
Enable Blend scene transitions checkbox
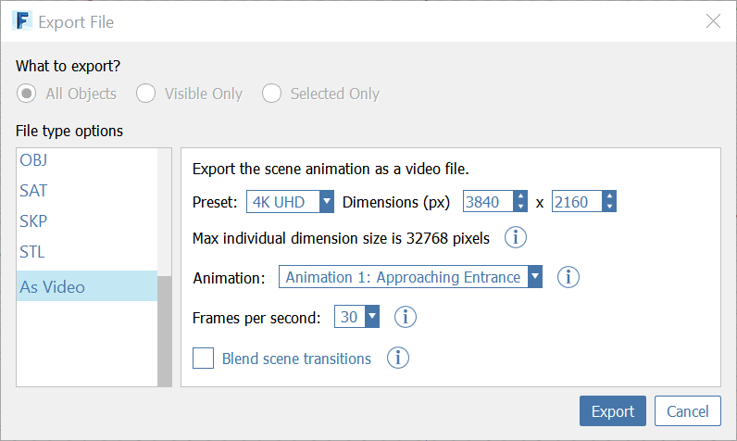(204, 359)
